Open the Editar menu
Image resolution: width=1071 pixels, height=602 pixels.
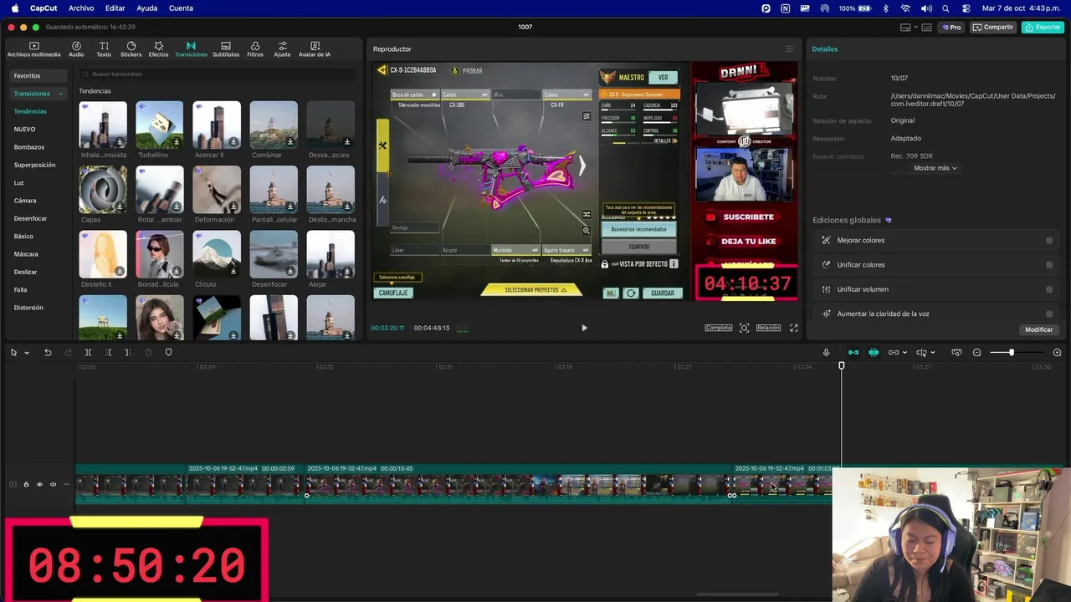(115, 8)
